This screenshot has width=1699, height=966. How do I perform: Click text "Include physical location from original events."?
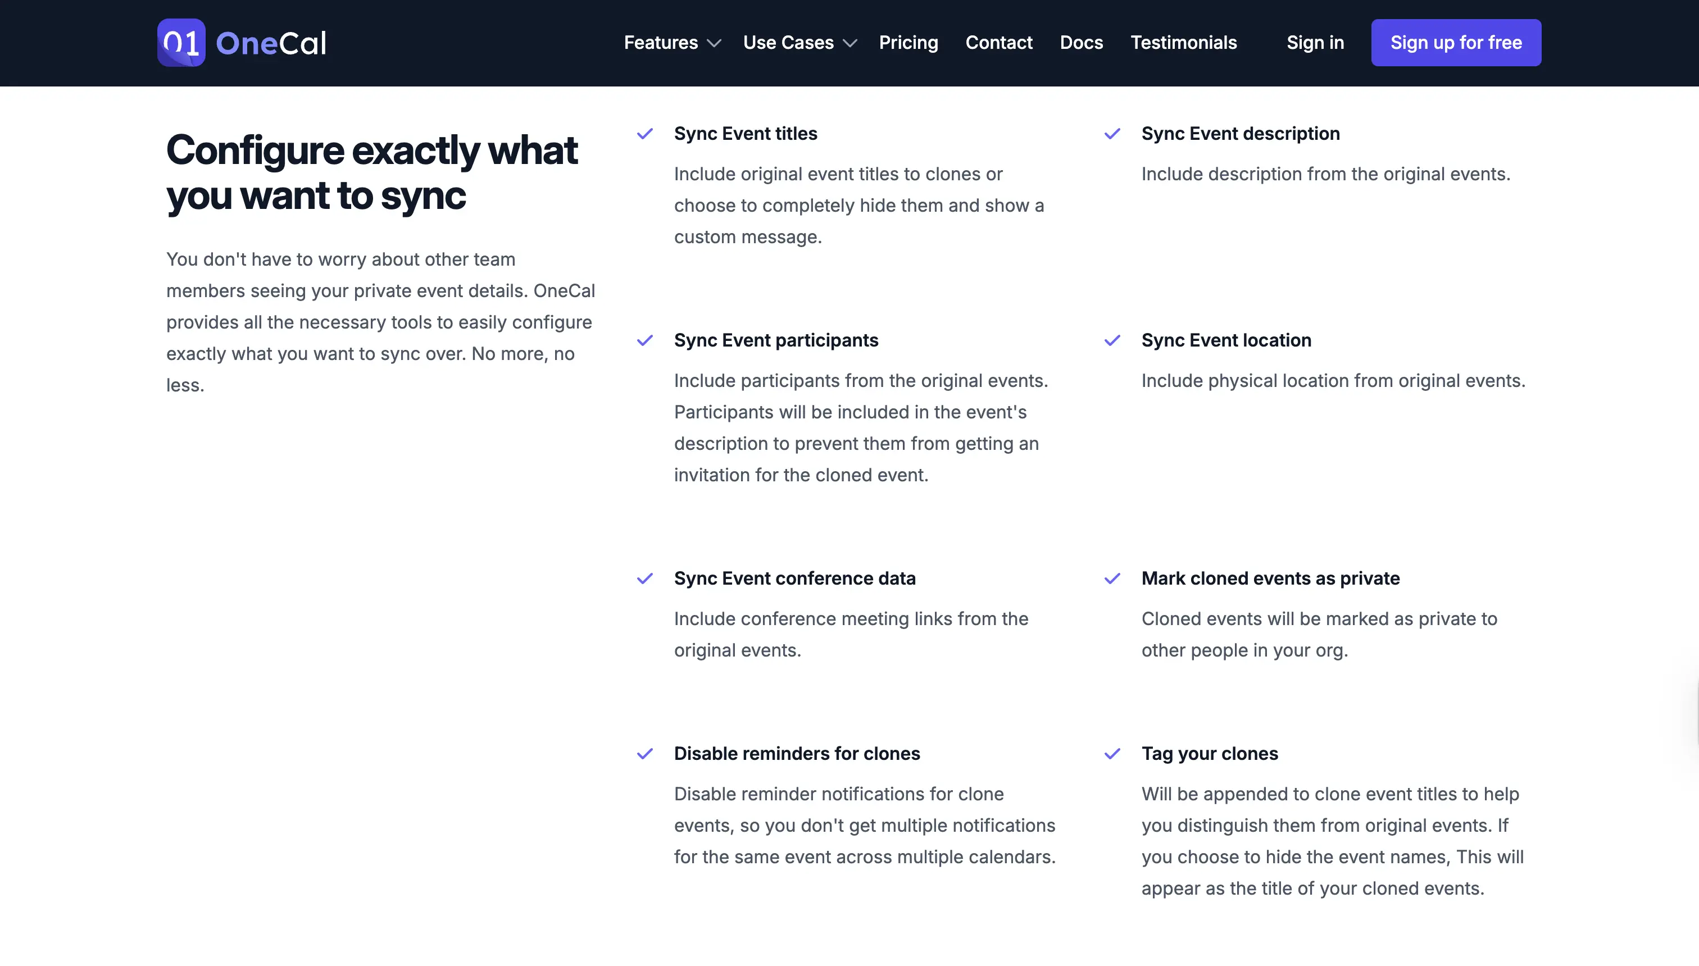[x=1333, y=381]
